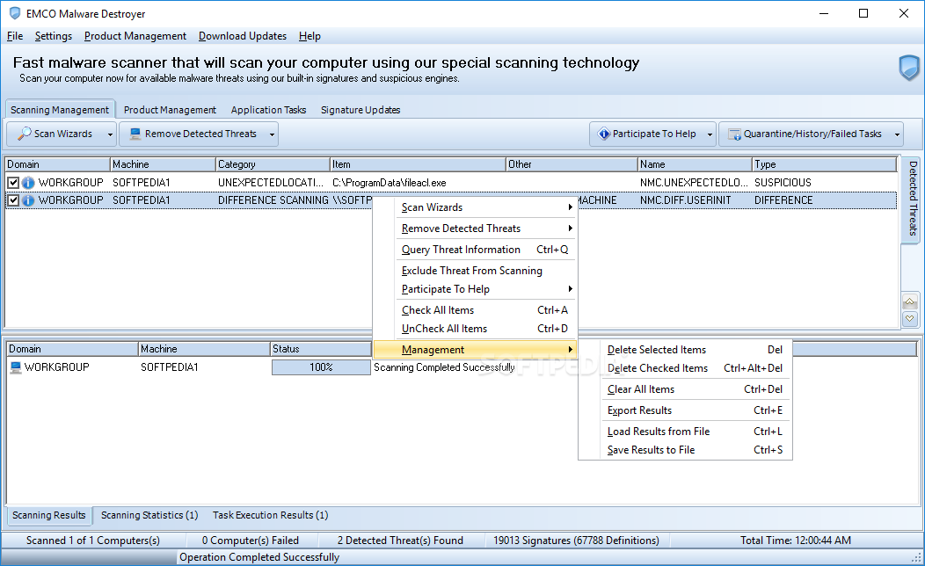Open Participate To Help toolbar dropdown arrow

[710, 134]
